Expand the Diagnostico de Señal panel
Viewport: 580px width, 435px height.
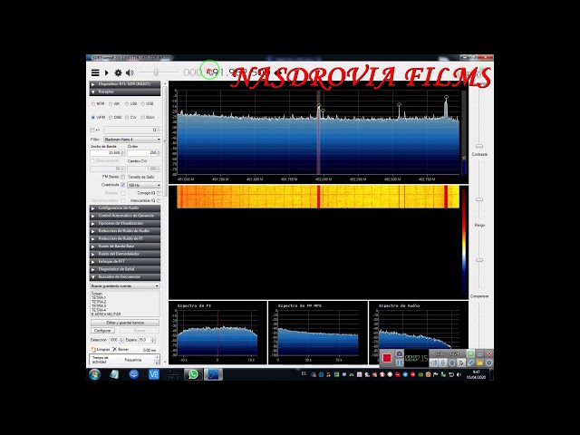click(125, 269)
